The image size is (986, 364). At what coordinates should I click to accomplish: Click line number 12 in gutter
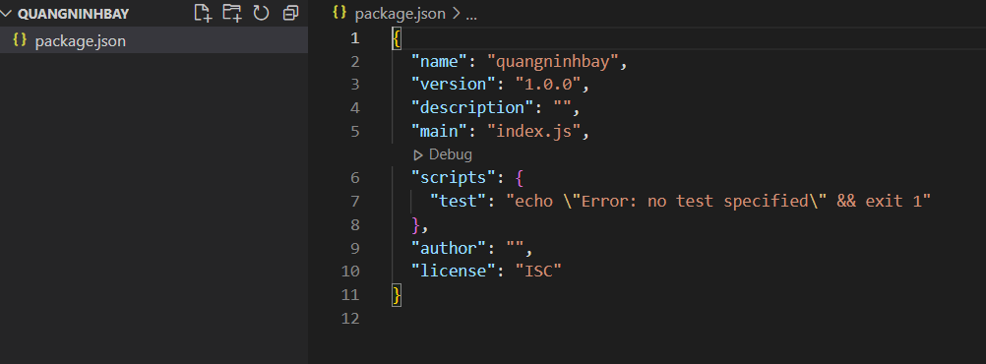[x=350, y=319]
